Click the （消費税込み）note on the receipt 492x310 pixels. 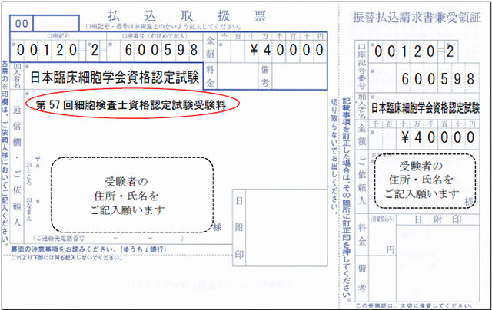coord(382,219)
